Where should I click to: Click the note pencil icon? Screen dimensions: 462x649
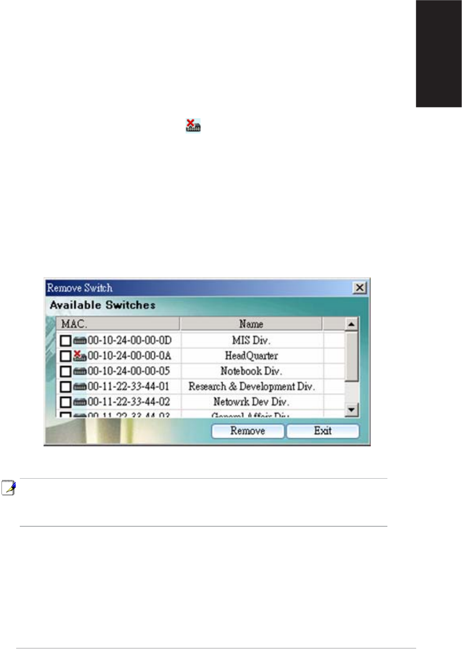[x=9, y=488]
